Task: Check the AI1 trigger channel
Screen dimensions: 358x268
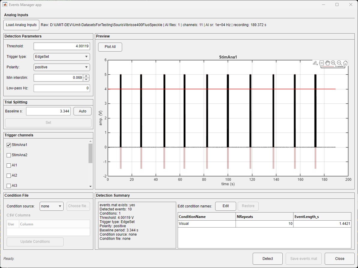Action: (x=9, y=165)
